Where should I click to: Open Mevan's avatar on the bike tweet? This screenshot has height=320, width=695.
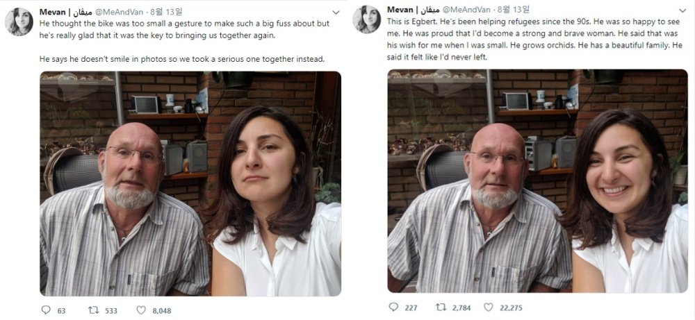pyautogui.click(x=19, y=22)
